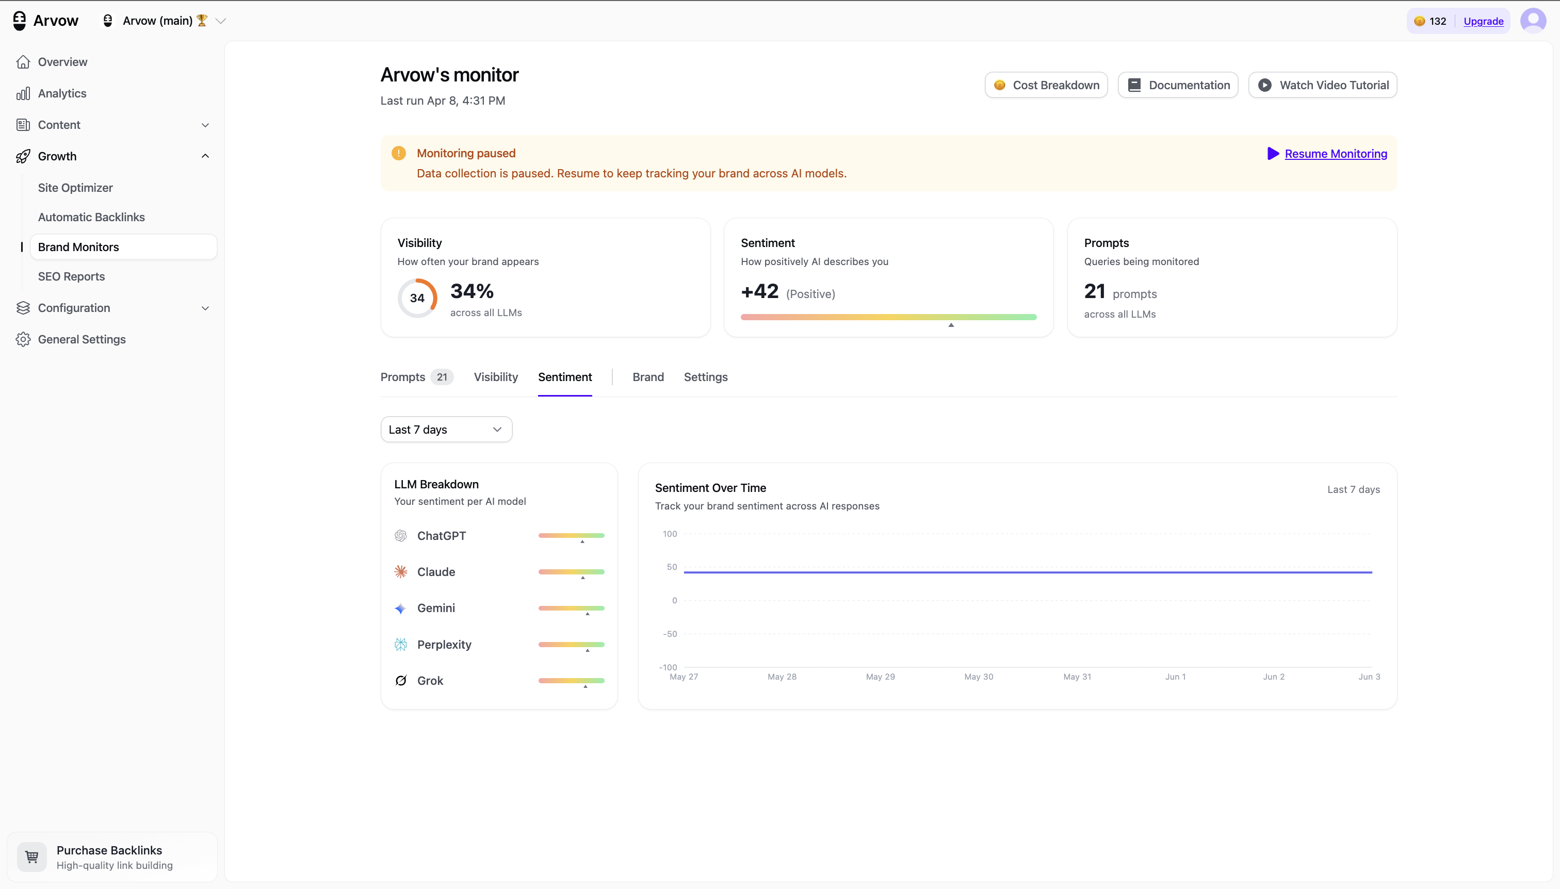Image resolution: width=1560 pixels, height=889 pixels.
Task: Click the Resume Monitoring play icon
Action: point(1273,154)
